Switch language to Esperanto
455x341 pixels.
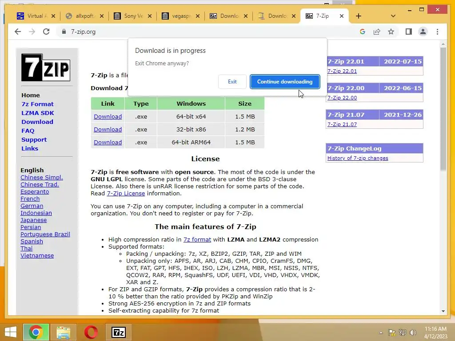pos(35,192)
